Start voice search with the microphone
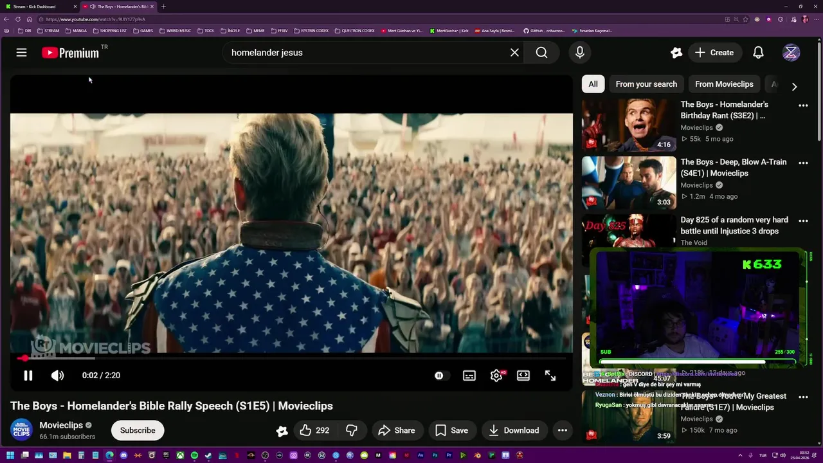 (580, 53)
